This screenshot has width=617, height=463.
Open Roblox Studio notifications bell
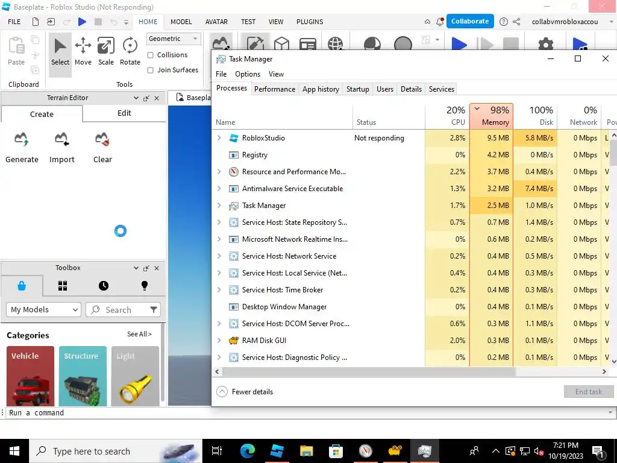[x=440, y=22]
